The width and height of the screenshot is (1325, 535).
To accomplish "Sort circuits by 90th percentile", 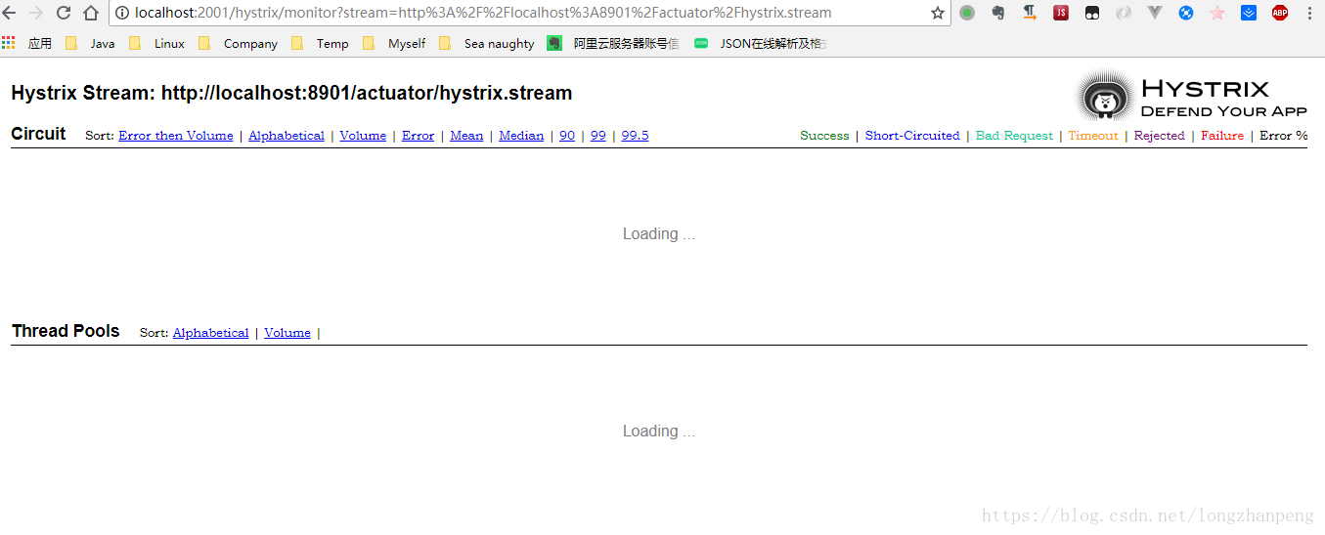I will 567,136.
